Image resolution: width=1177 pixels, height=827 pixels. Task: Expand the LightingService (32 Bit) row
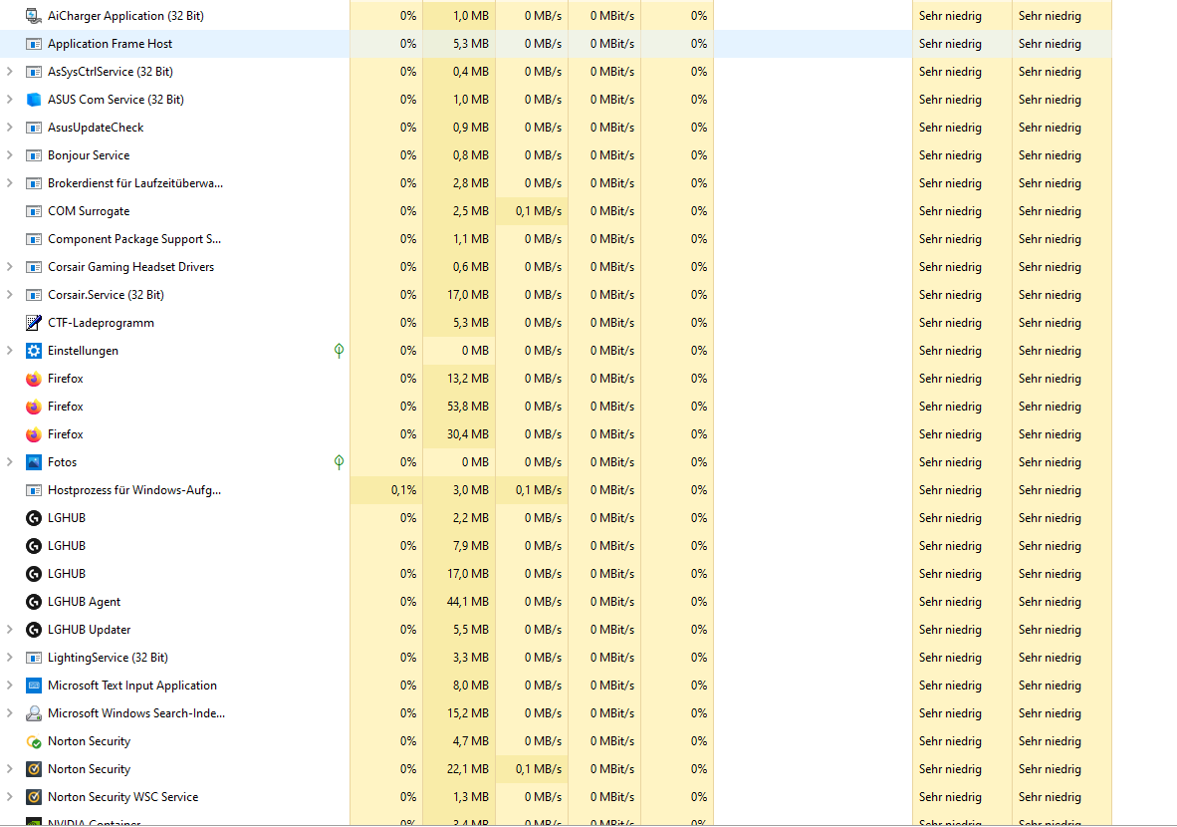coord(9,658)
